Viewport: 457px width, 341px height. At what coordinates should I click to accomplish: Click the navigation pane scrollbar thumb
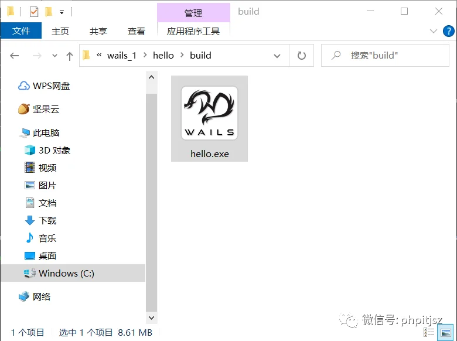[x=151, y=203]
